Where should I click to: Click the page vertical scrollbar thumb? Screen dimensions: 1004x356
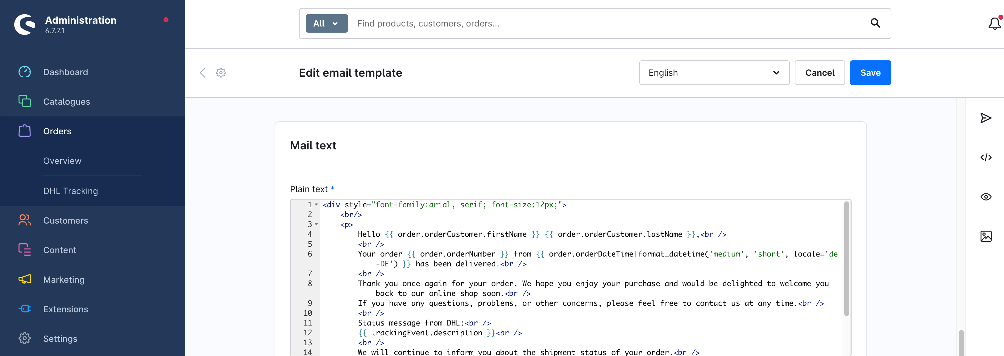coord(961,342)
